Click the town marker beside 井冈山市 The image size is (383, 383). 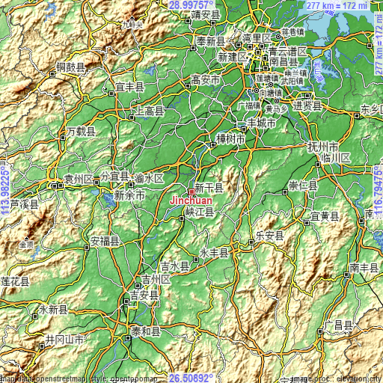(x=42, y=346)
